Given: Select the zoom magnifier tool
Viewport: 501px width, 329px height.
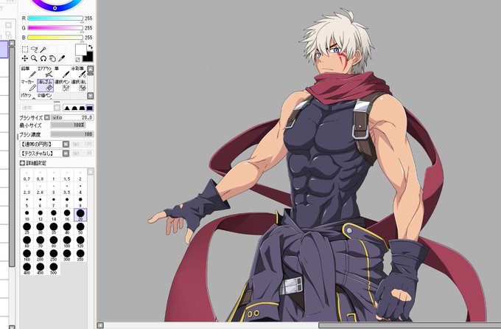Looking at the screenshot, I should 34,58.
